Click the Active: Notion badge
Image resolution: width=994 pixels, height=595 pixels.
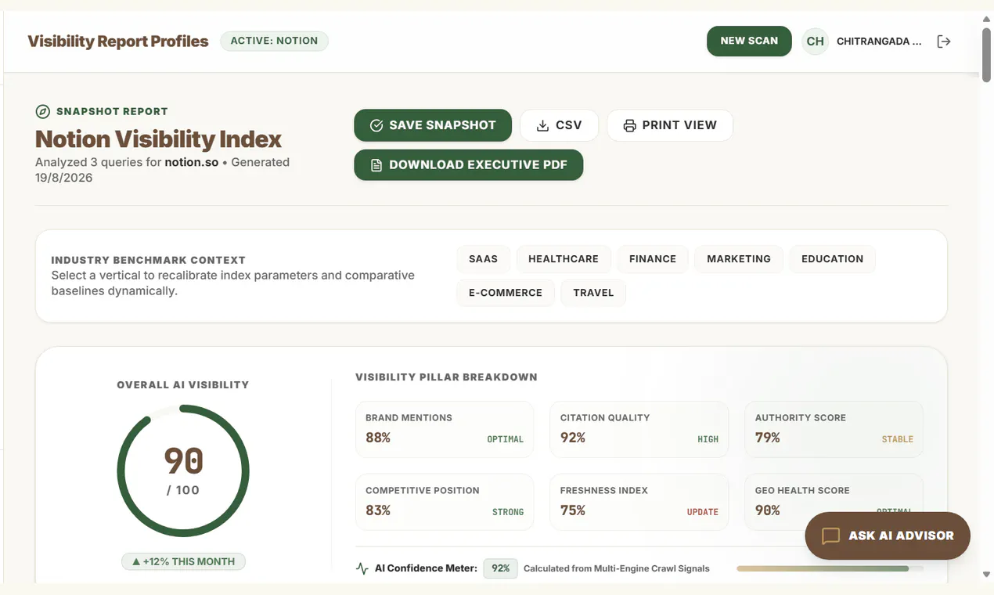(x=274, y=41)
